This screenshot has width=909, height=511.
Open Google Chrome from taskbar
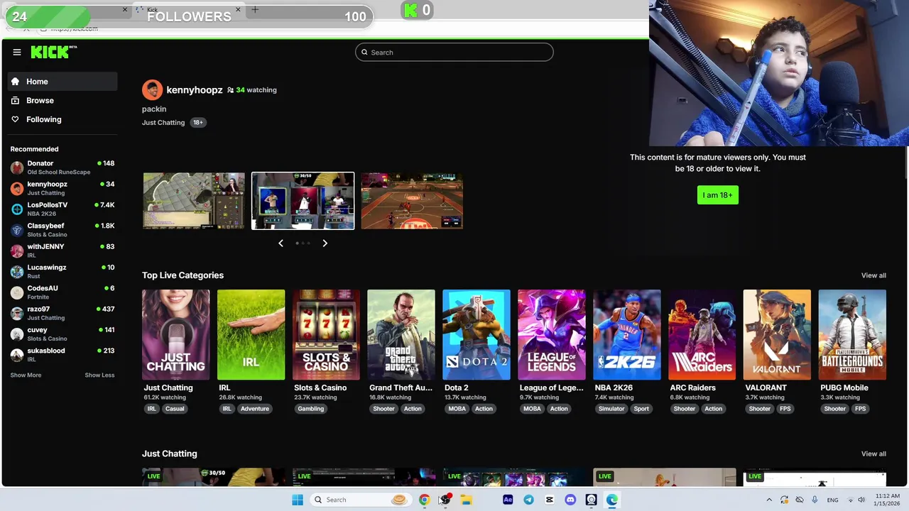tap(424, 500)
